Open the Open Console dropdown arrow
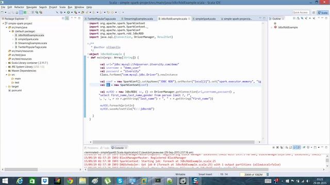The image size is (330, 185). click(x=319, y=147)
